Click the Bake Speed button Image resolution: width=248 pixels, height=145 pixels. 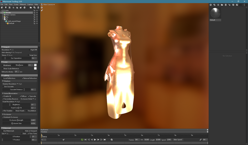tap(178, 140)
